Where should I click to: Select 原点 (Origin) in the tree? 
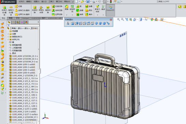tap(13, 53)
